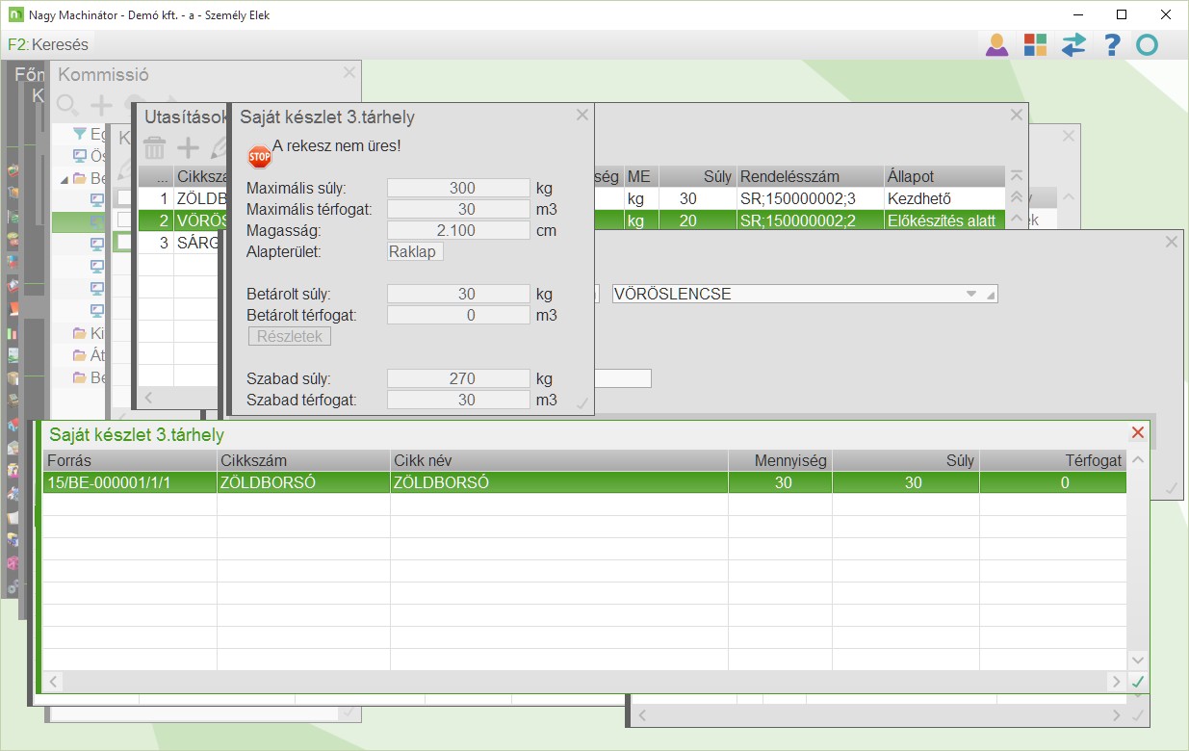
Task: Select the Ki folder in Kommissió tree
Action: point(90,334)
